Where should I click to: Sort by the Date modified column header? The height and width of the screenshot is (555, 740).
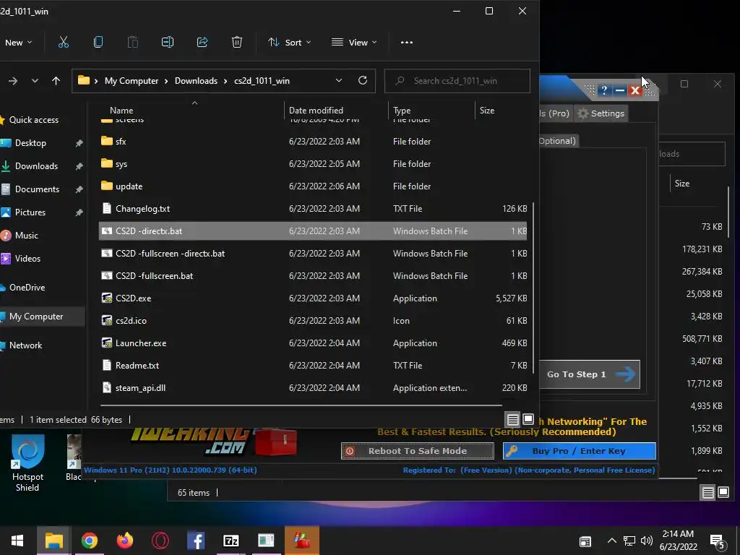pos(316,111)
